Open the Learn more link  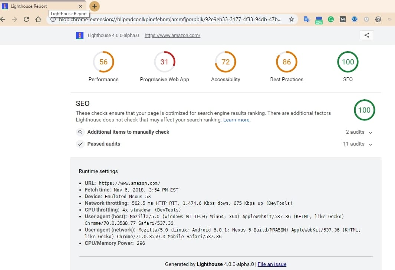click(x=236, y=120)
